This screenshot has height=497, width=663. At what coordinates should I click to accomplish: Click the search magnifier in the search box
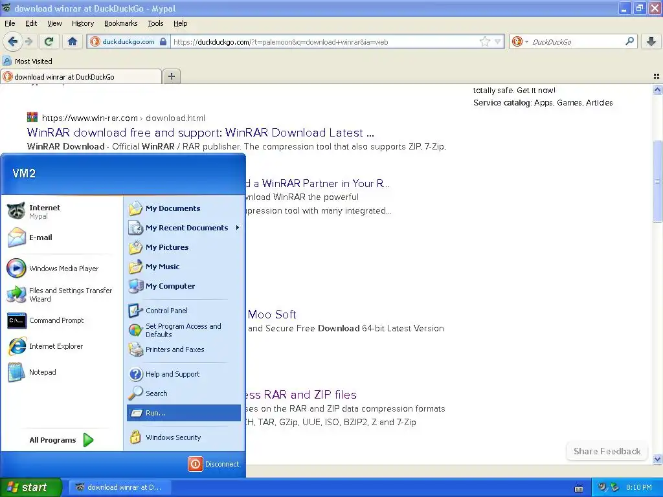pyautogui.click(x=629, y=41)
